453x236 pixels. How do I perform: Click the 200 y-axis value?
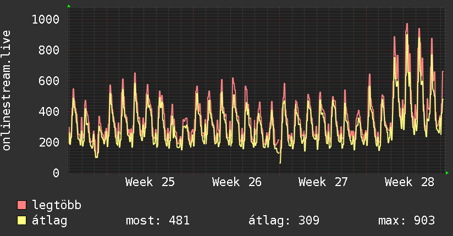pos(49,142)
